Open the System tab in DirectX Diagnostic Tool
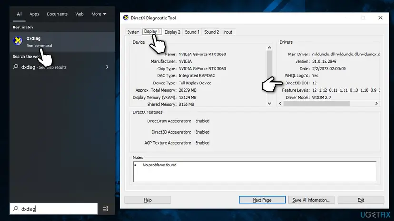Screen dimensions: 394x221 (133, 32)
